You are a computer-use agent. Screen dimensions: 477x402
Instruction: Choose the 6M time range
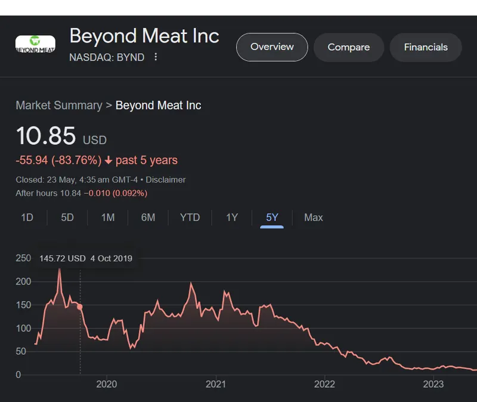point(148,218)
